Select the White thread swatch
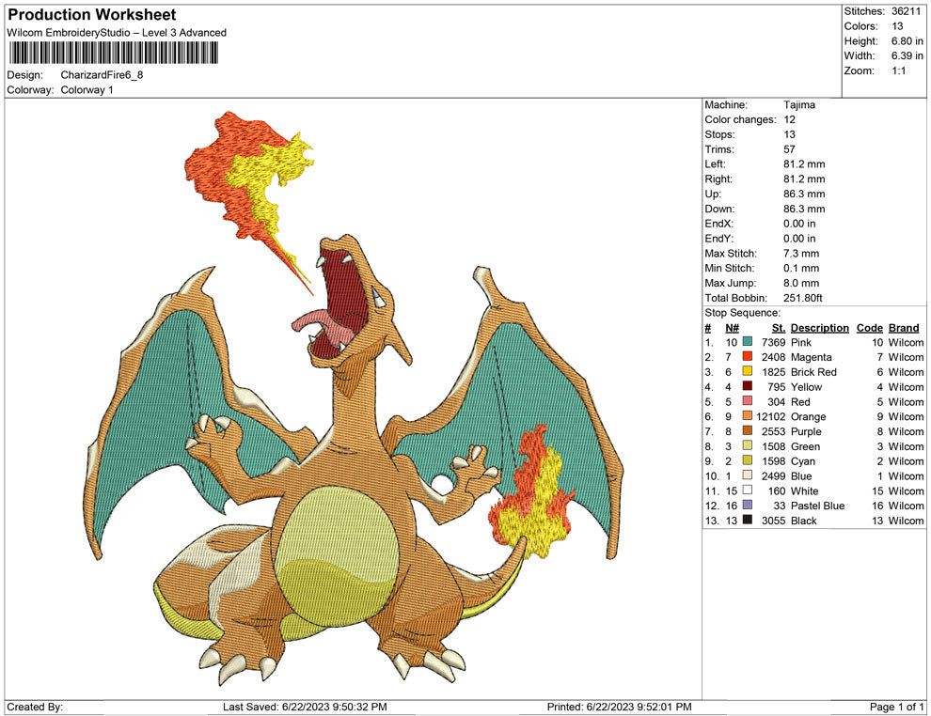Image resolution: width=931 pixels, height=716 pixels. [x=746, y=490]
